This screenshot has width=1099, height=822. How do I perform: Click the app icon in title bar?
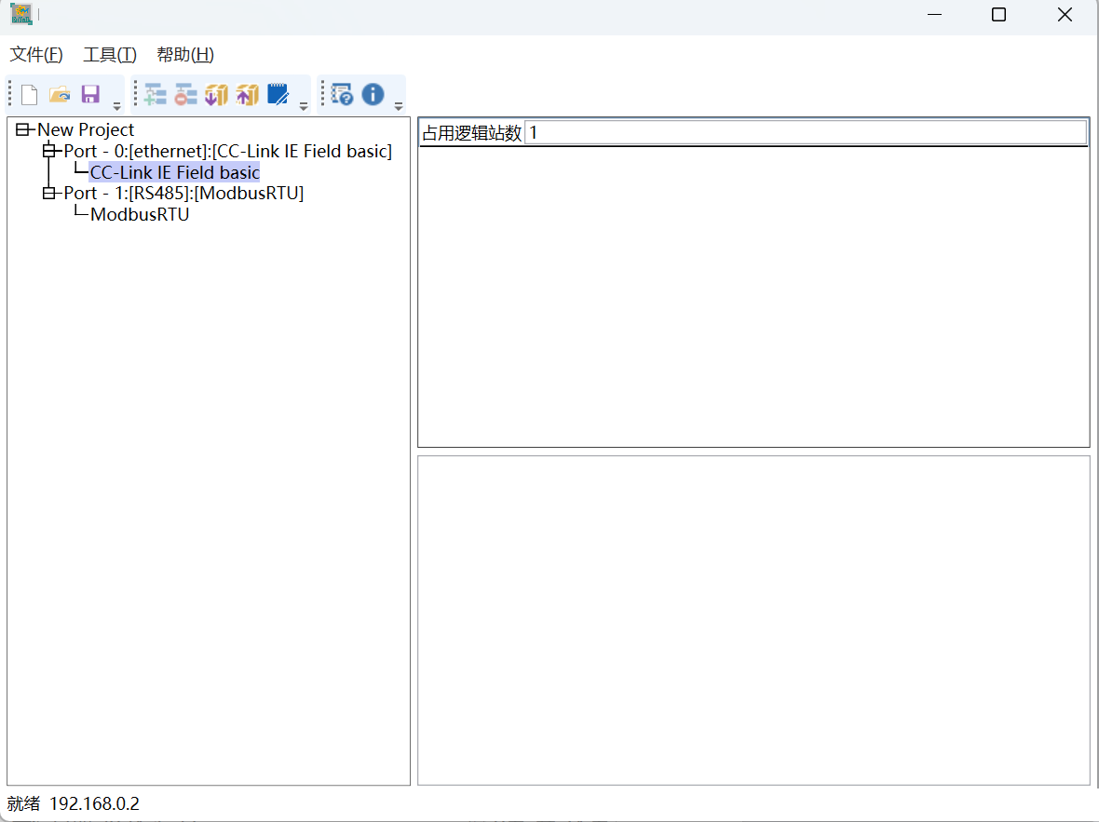21,14
